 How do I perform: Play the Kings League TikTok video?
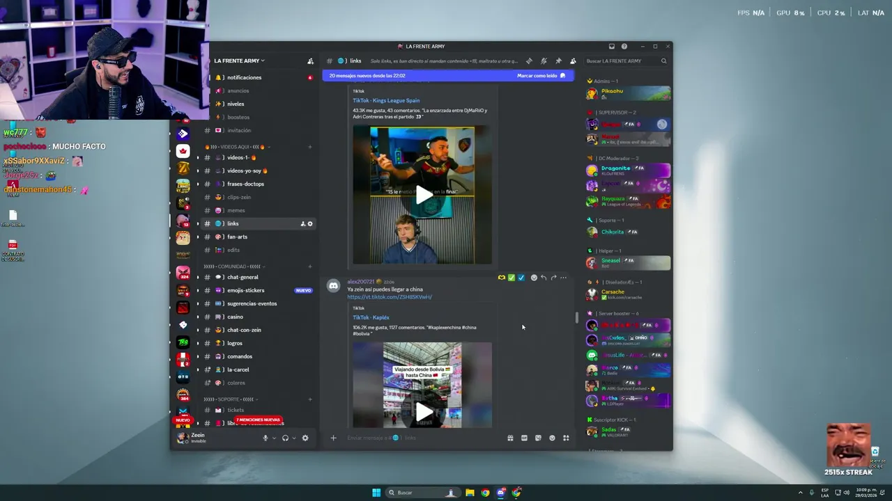pyautogui.click(x=424, y=196)
